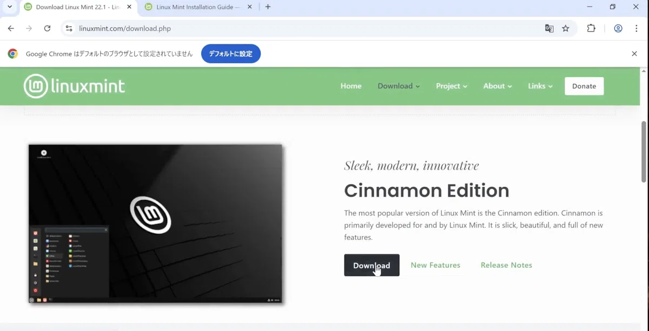
Task: Open the Chrome three-dot menu
Action: tap(636, 29)
